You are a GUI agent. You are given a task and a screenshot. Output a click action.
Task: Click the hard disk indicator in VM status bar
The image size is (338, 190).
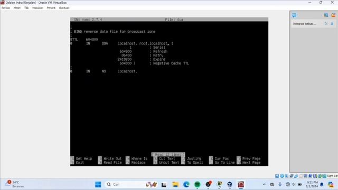click(277, 176)
